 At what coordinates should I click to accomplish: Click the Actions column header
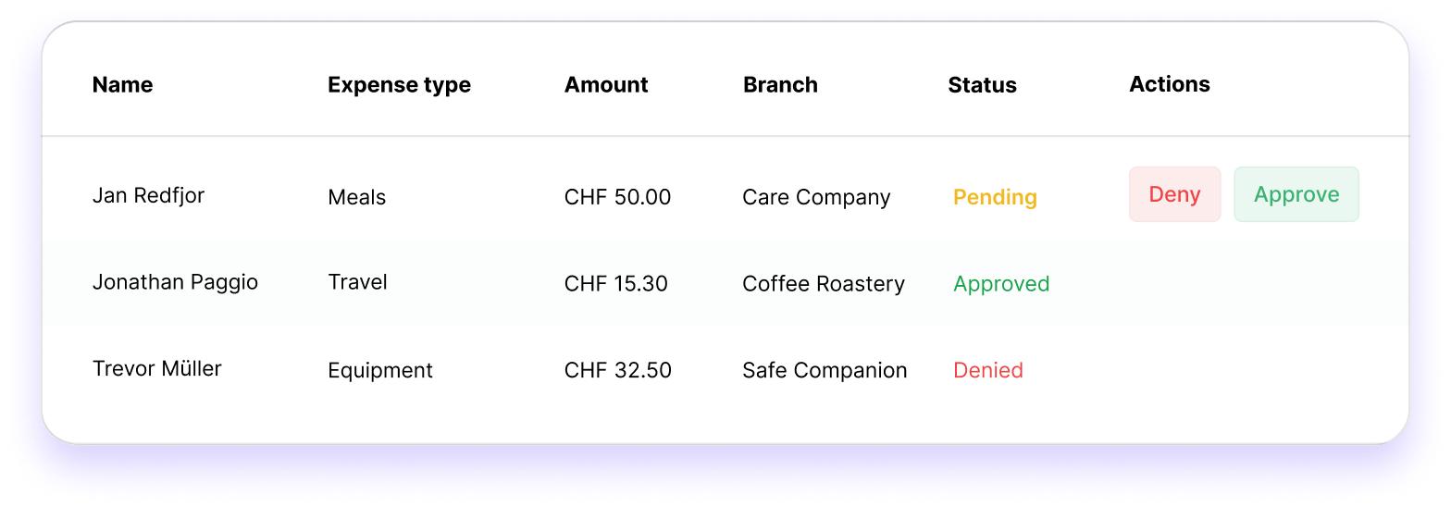click(x=1169, y=84)
